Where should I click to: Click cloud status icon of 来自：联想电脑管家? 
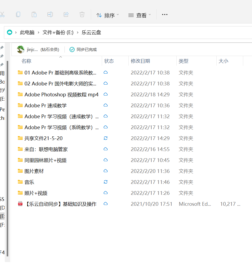(106, 149)
